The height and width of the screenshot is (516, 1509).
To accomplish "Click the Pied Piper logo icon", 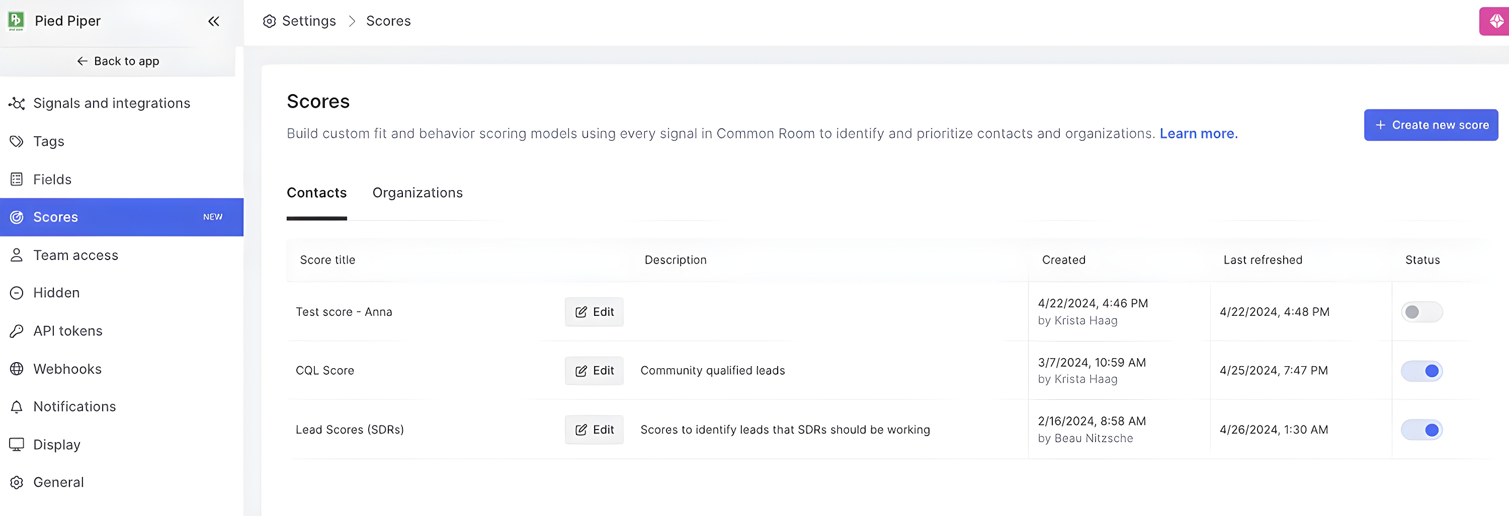I will point(16,21).
